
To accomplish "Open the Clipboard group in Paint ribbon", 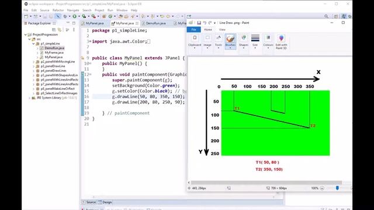I will point(195,41).
